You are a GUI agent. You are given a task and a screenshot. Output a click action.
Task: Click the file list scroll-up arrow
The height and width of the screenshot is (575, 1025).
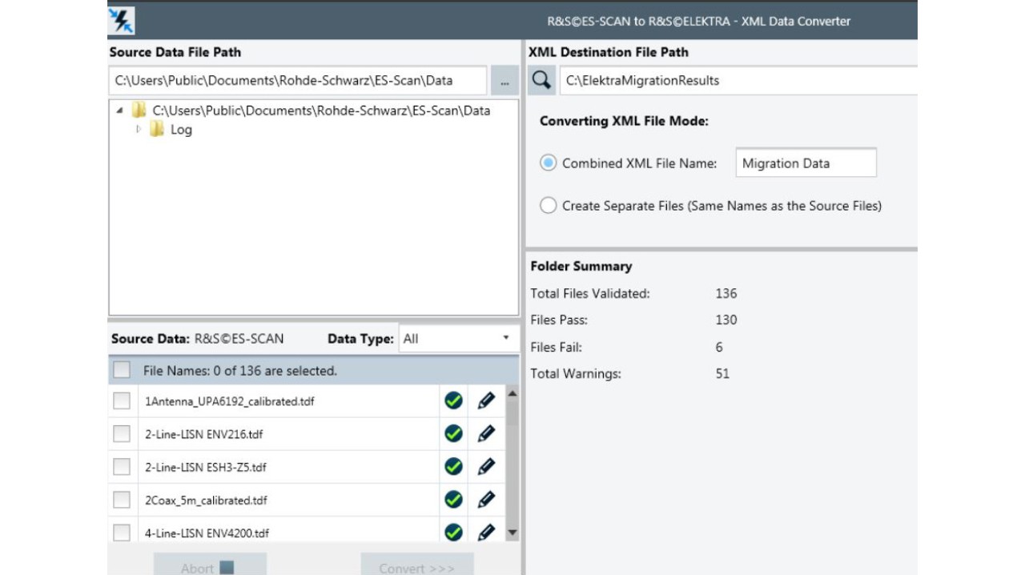click(512, 393)
